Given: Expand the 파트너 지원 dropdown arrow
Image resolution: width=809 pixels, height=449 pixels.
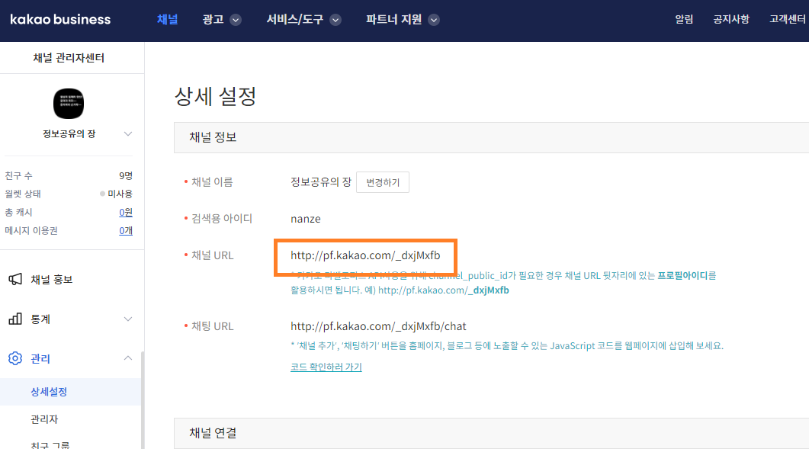Looking at the screenshot, I should 434,20.
